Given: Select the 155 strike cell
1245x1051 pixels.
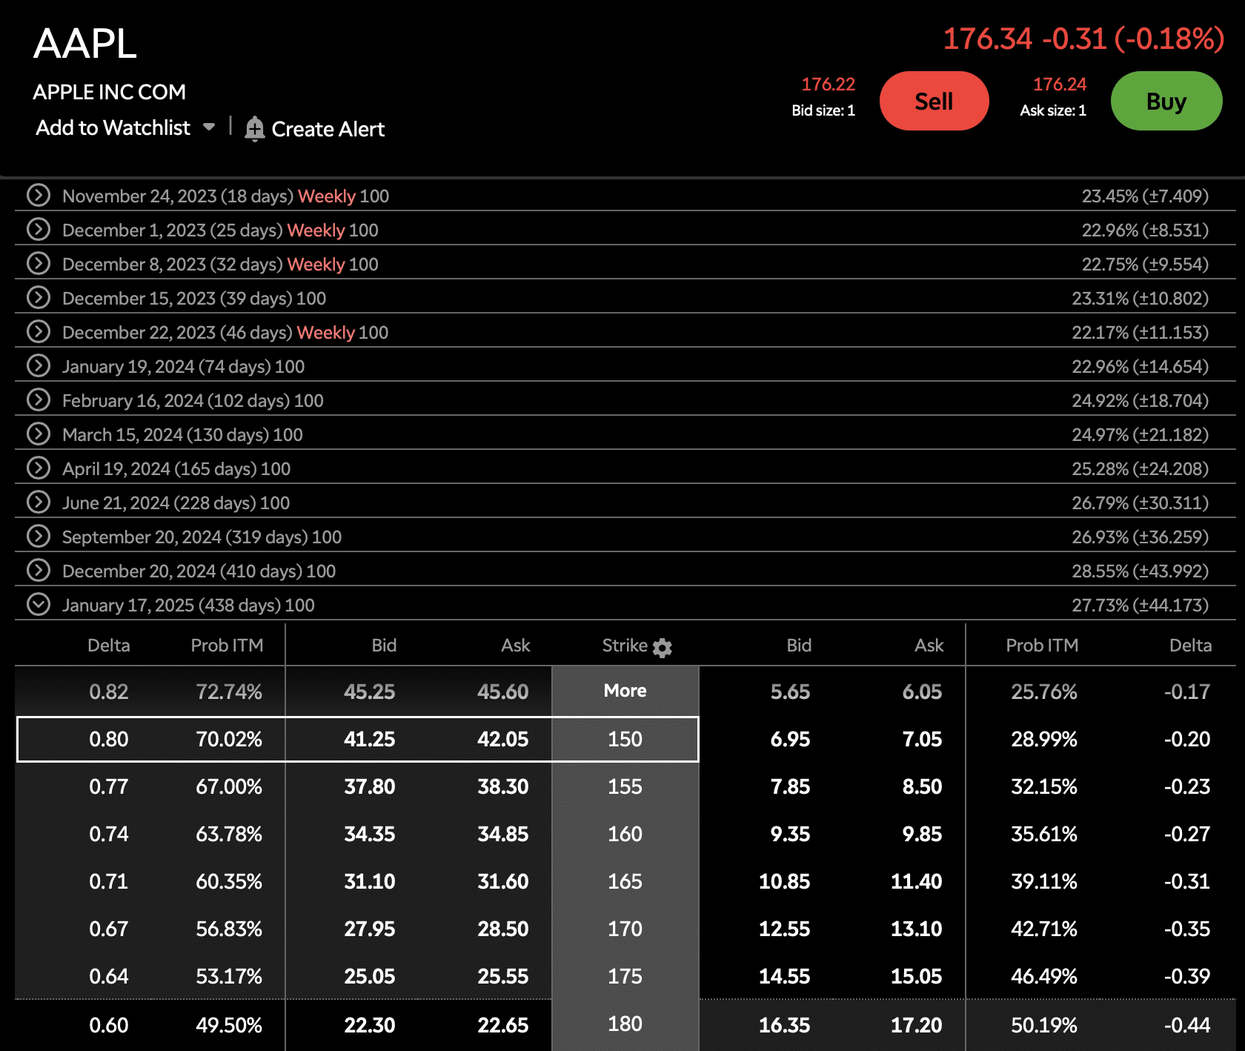Looking at the screenshot, I should click(x=625, y=786).
